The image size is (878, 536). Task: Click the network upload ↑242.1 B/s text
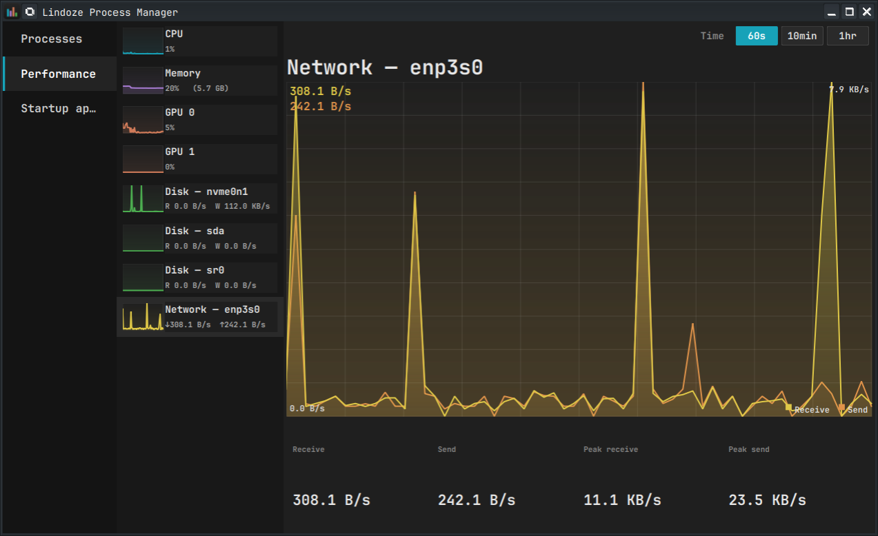pos(242,324)
